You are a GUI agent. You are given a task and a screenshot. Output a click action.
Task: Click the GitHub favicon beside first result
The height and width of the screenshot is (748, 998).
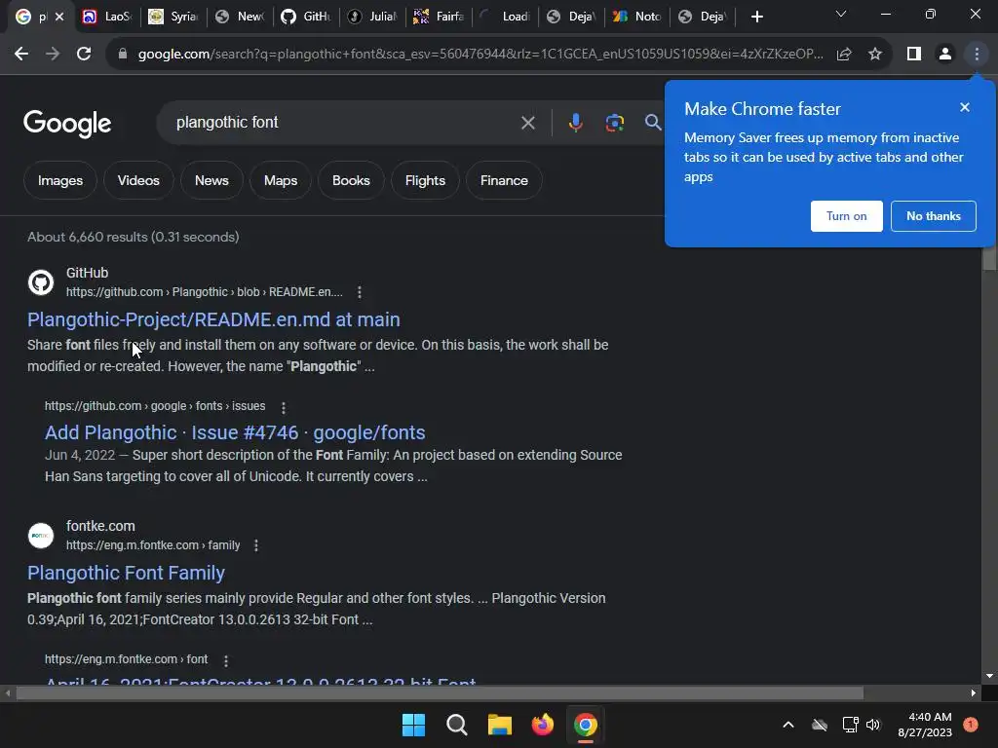pyautogui.click(x=41, y=282)
